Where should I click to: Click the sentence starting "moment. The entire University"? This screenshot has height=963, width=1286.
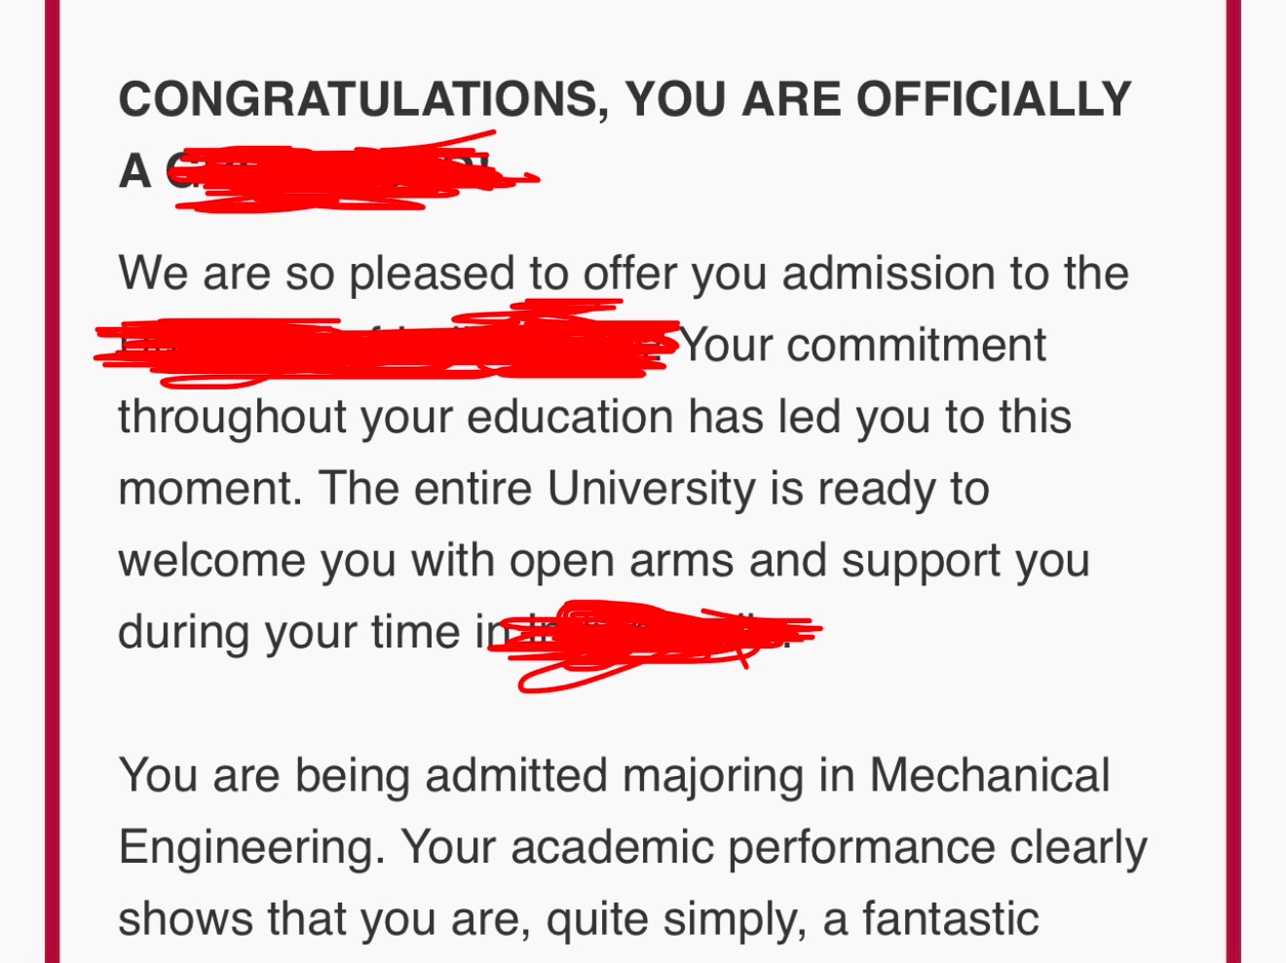pos(553,489)
